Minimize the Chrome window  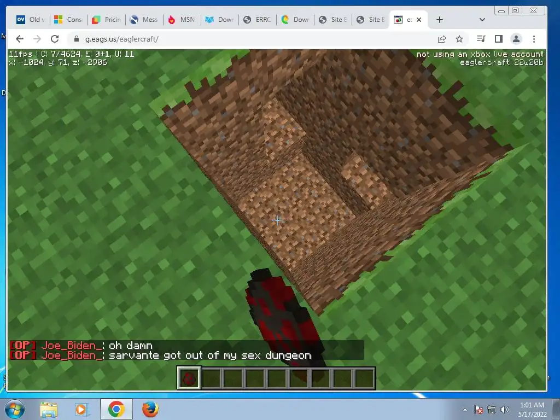[x=502, y=11]
